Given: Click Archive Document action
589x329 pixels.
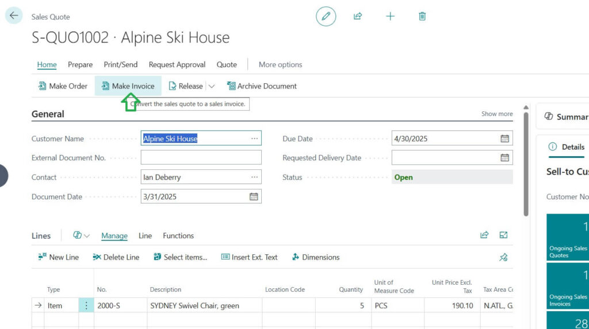Looking at the screenshot, I should click(262, 86).
